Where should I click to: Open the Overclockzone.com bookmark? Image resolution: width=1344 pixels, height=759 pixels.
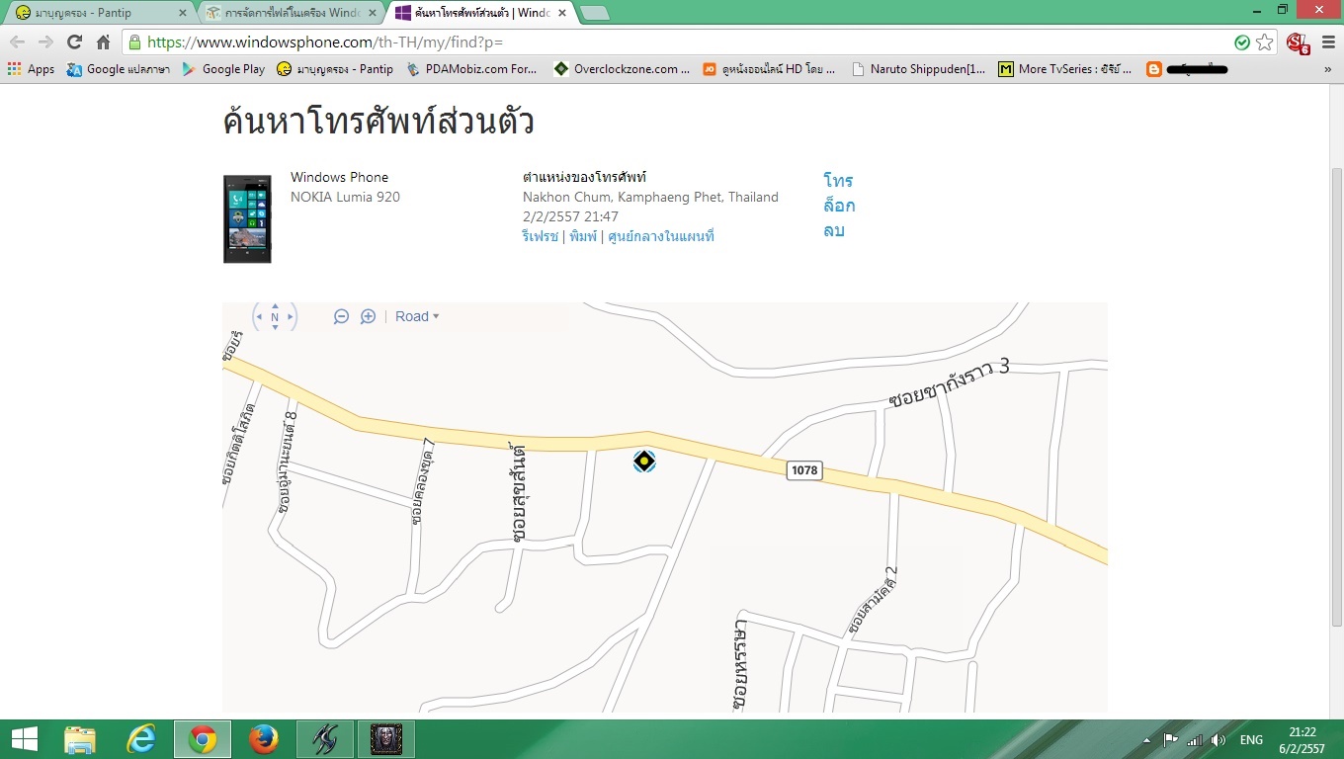[622, 69]
